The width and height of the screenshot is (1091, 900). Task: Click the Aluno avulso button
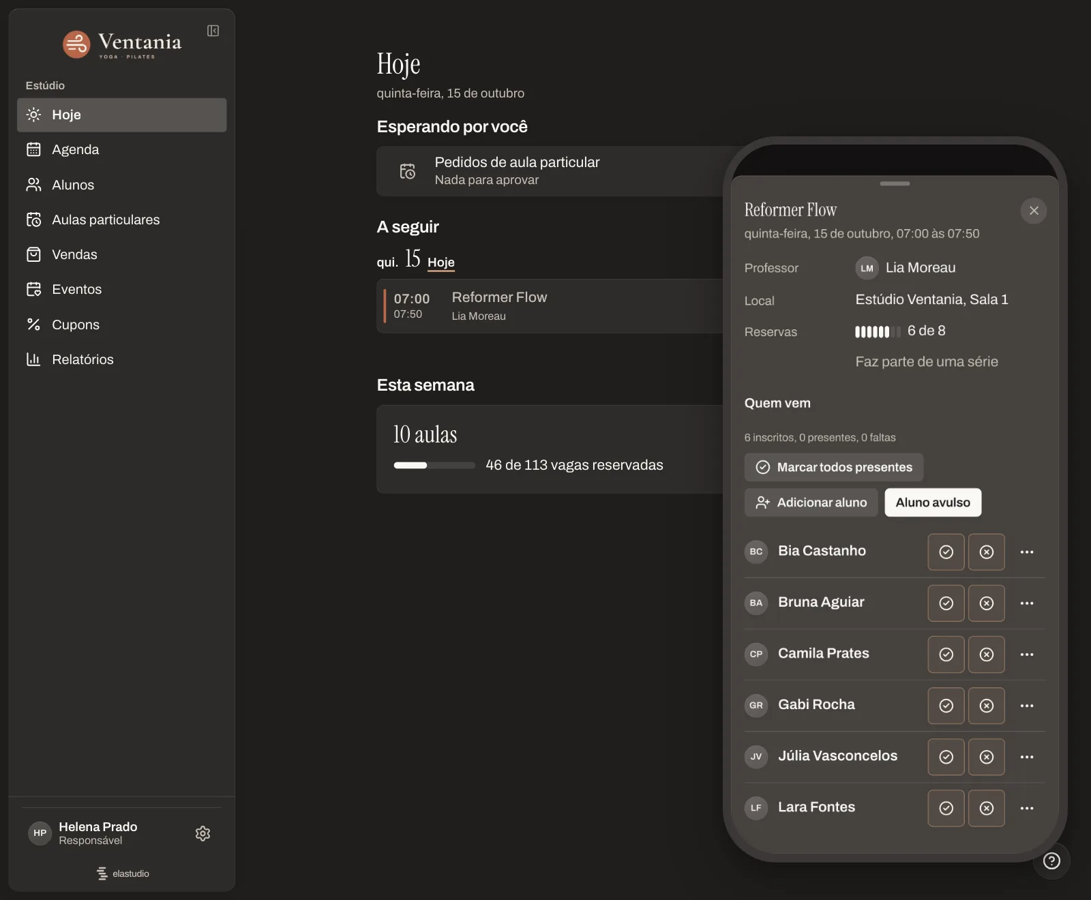(933, 502)
